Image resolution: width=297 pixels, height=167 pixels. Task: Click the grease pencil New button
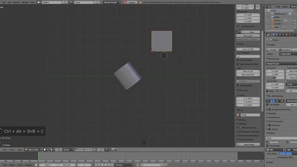251,32
